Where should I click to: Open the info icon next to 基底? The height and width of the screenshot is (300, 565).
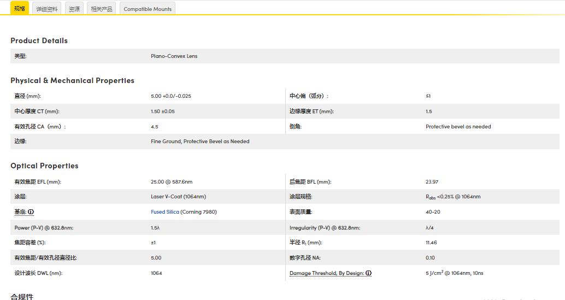(x=31, y=212)
